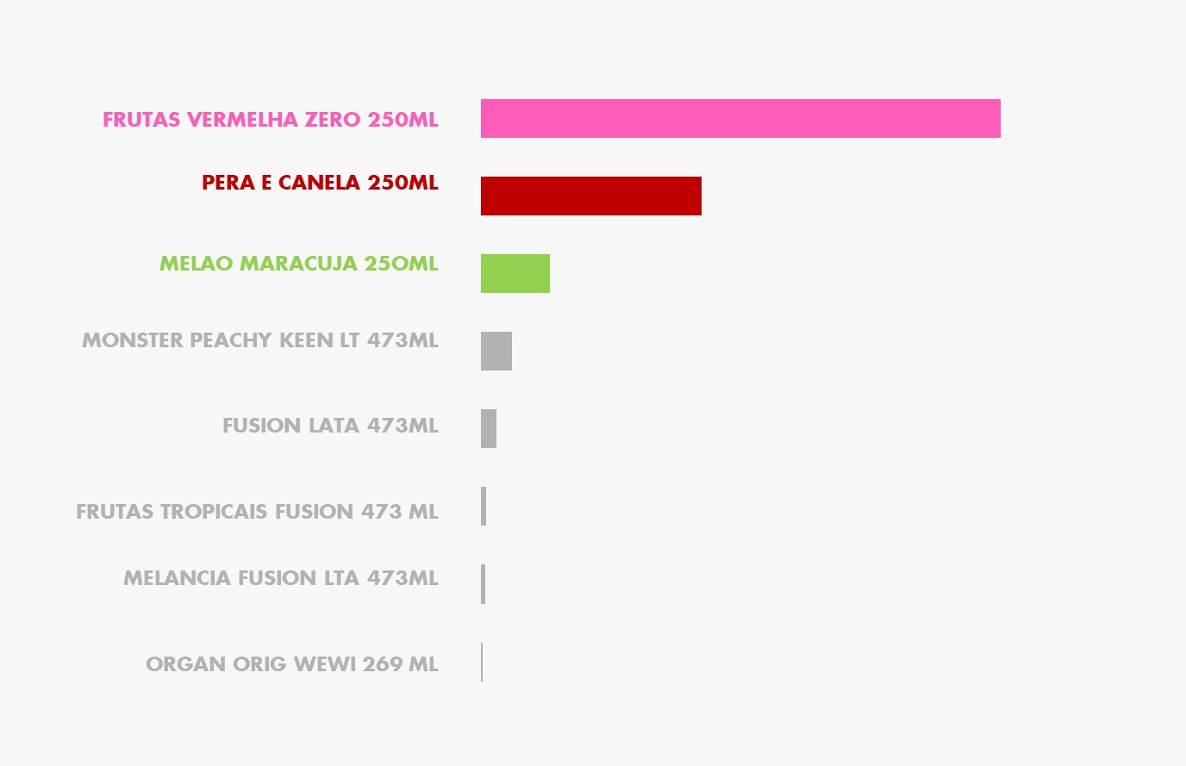Viewport: 1186px width, 766px height.
Task: Click the green MELAO MARACUJA bar
Action: pos(515,274)
